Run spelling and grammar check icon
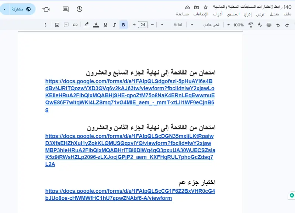This screenshot has width=295, height=213. click(260, 25)
